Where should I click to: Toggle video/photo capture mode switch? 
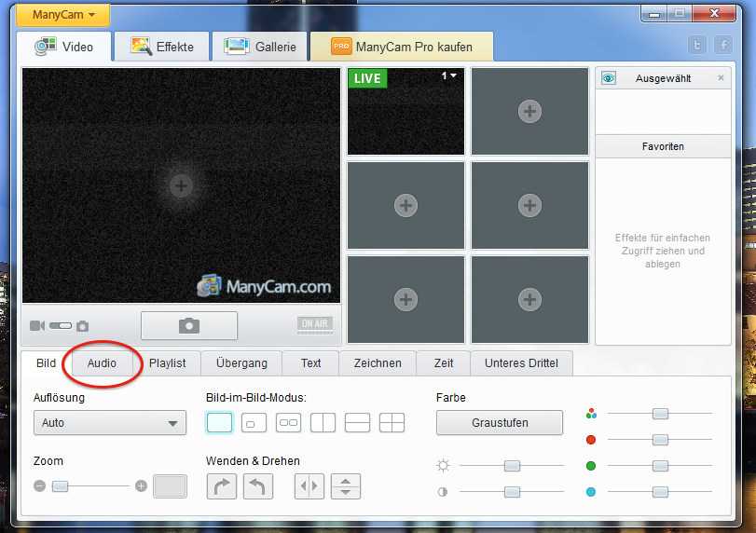point(61,326)
